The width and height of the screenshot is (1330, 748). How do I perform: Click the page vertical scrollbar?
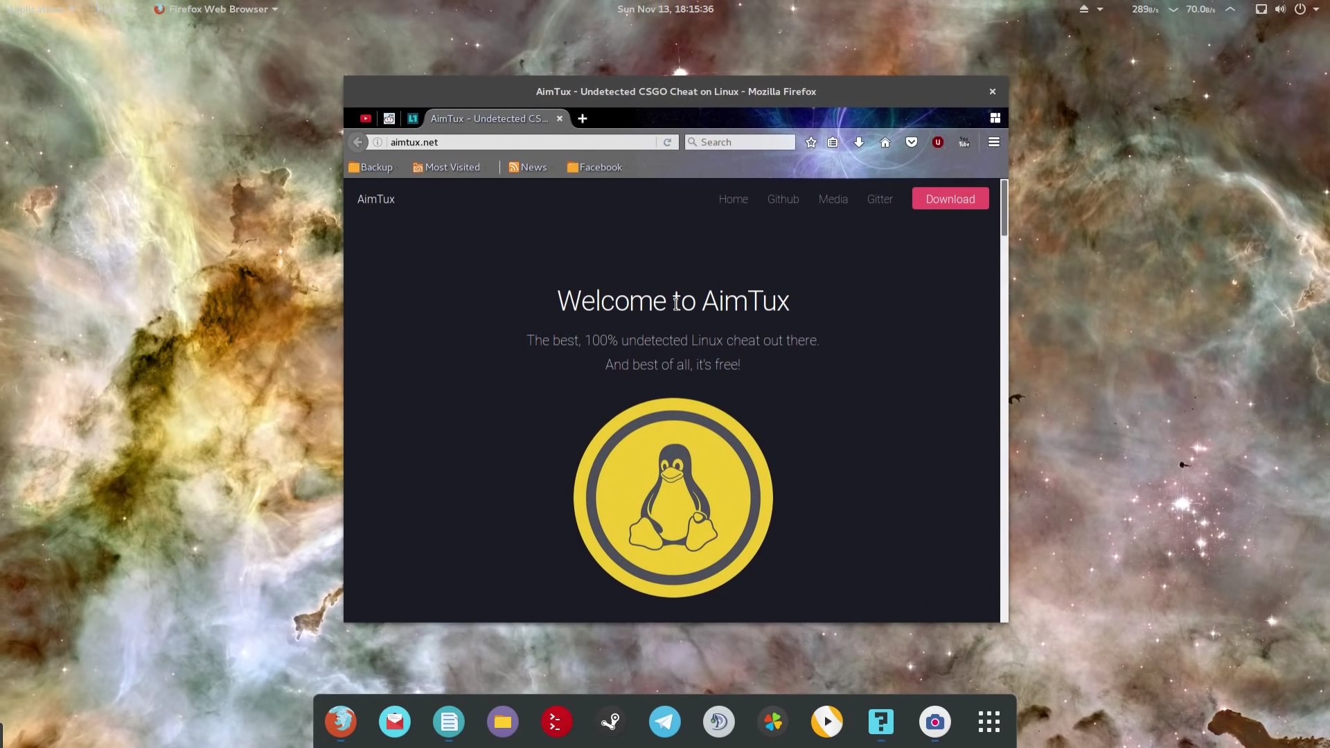click(1004, 208)
